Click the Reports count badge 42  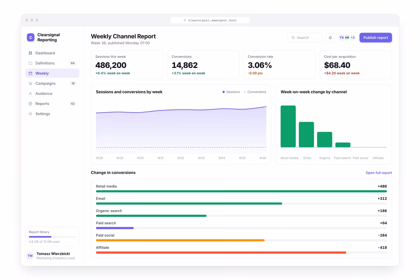[x=72, y=104]
